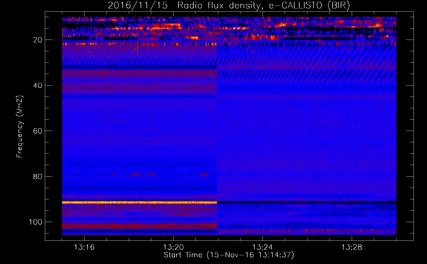Click the "13:16" time tick label
This screenshot has width=427, height=264.
[x=84, y=247]
